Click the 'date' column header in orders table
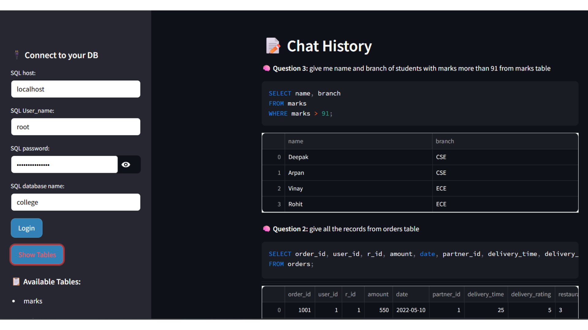This screenshot has height=330, width=588. point(411,294)
